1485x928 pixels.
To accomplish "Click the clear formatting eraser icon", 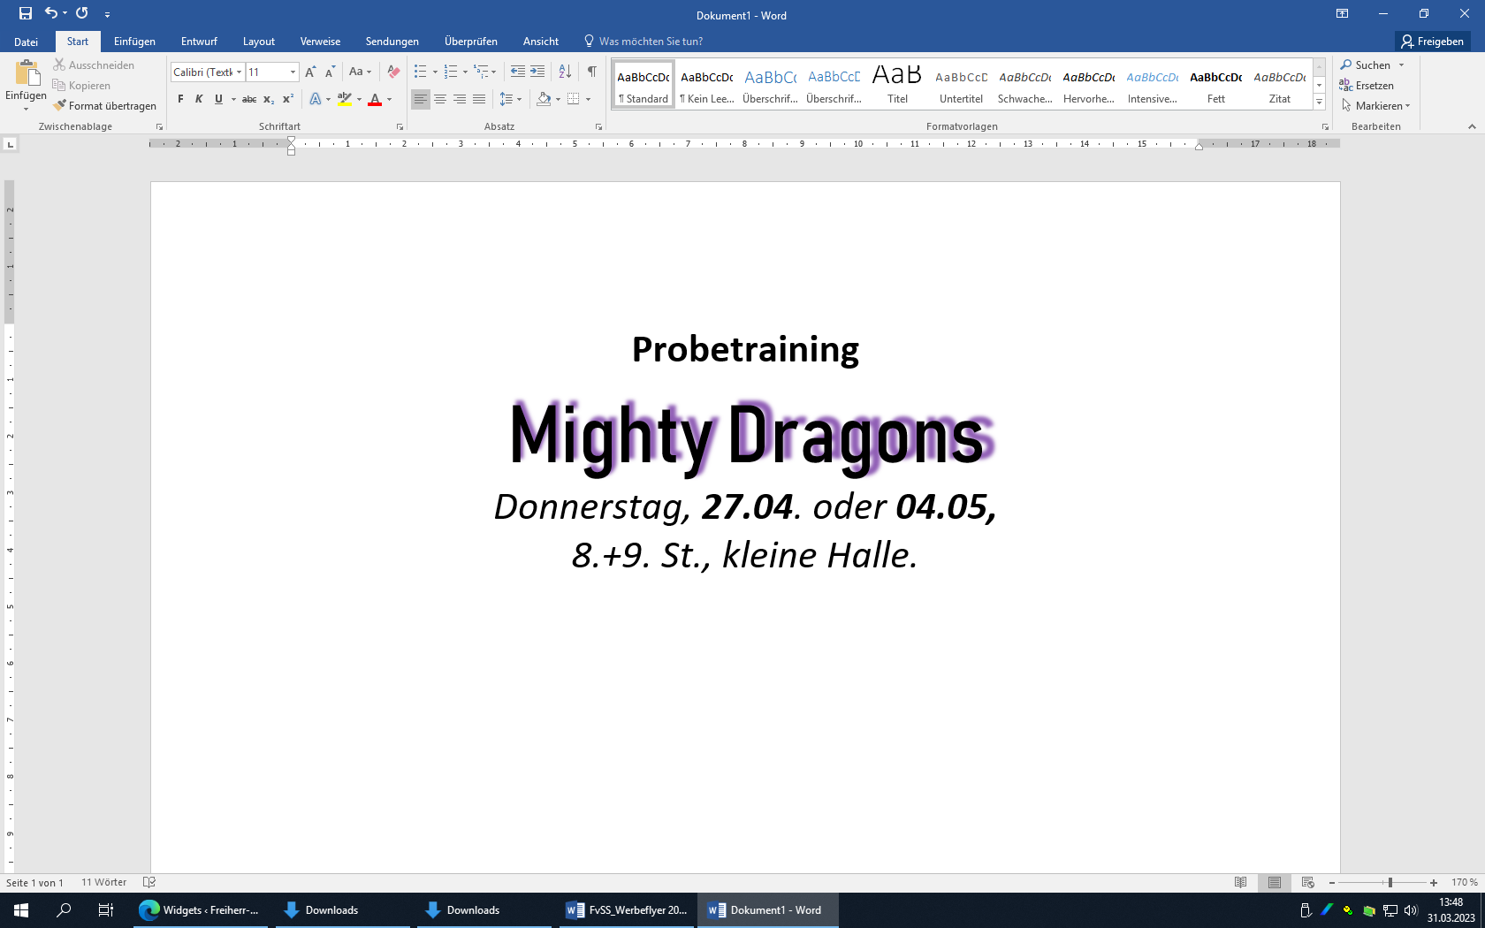I will click(394, 72).
